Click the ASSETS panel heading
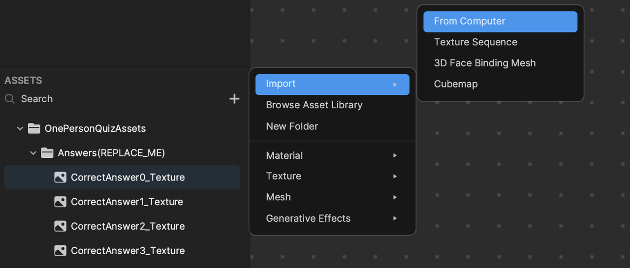Viewport: 630px width, 268px height. tap(23, 81)
